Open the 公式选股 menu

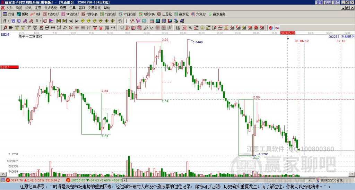[x=51, y=8]
